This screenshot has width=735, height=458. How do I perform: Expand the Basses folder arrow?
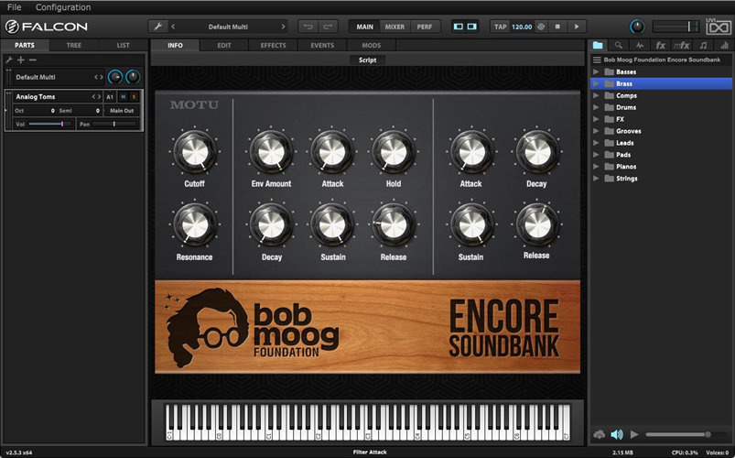point(596,71)
